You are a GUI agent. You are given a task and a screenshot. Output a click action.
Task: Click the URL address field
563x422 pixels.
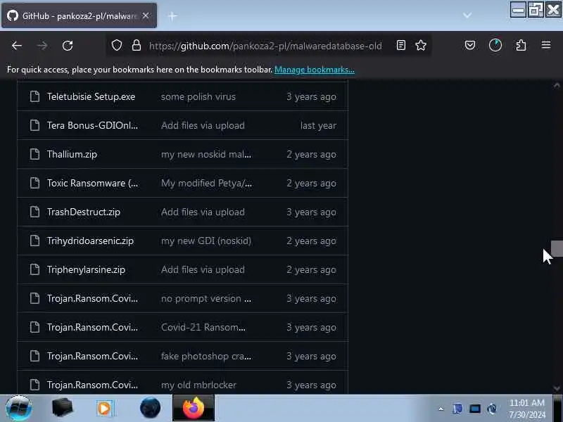pyautogui.click(x=265, y=46)
